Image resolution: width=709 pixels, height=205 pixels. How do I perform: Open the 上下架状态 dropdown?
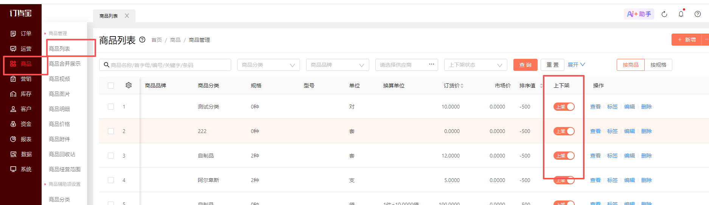(x=476, y=65)
